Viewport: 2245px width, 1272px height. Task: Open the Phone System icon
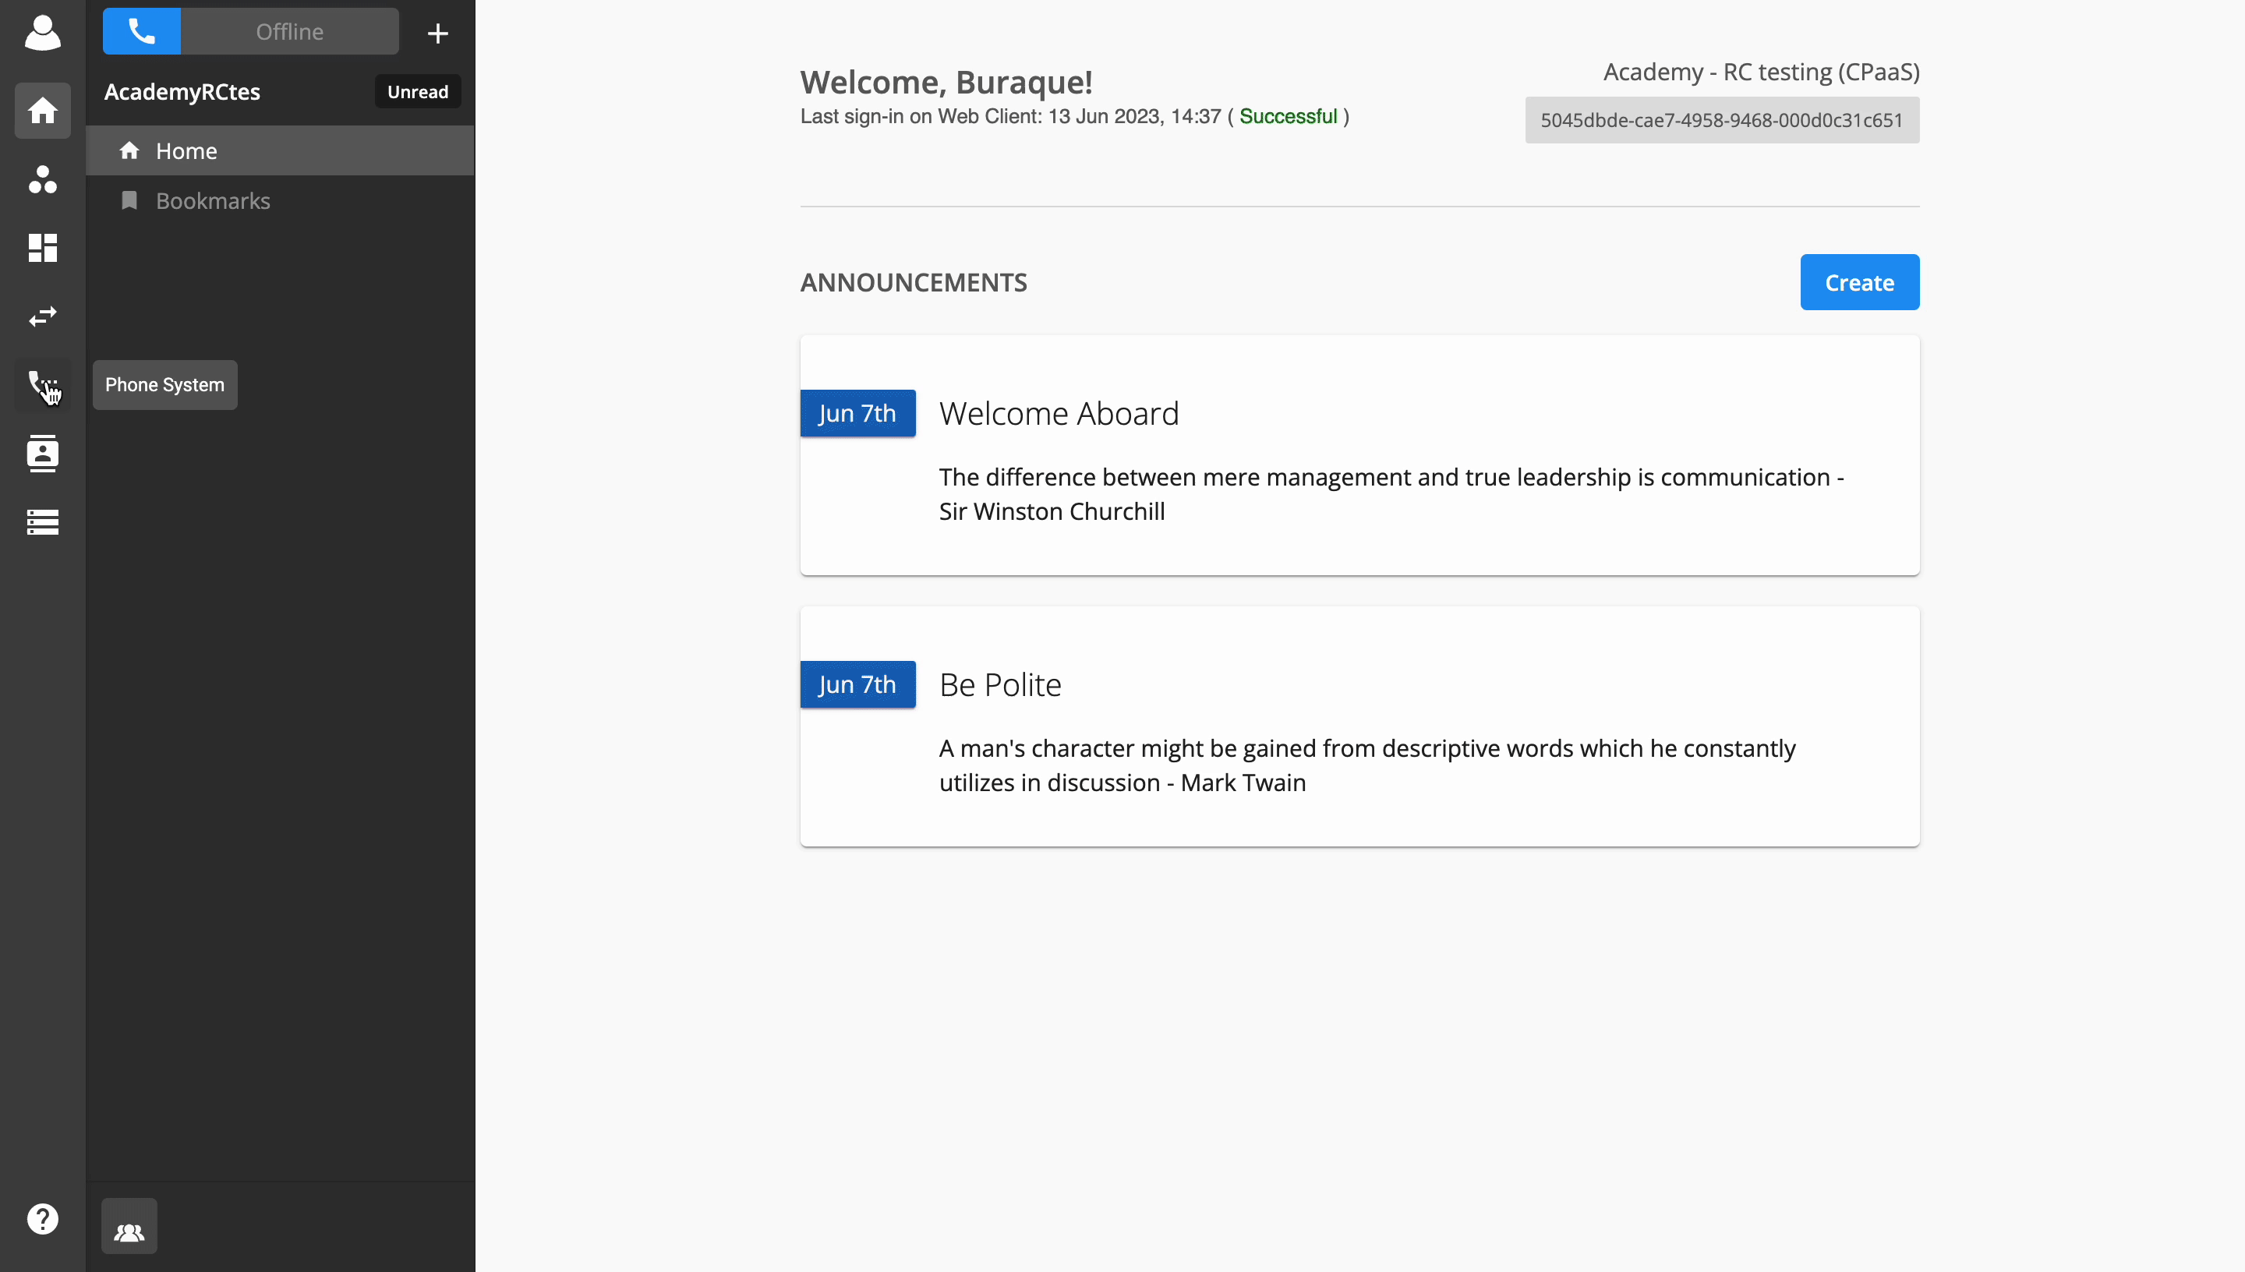42,384
